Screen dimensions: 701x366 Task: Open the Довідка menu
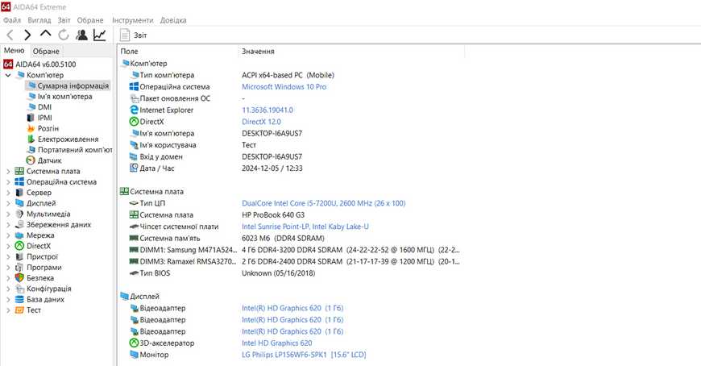coord(173,20)
